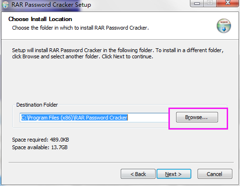Click the 'Space required: 489.0KB' label
The height and width of the screenshot is (186, 240).
(x=41, y=140)
